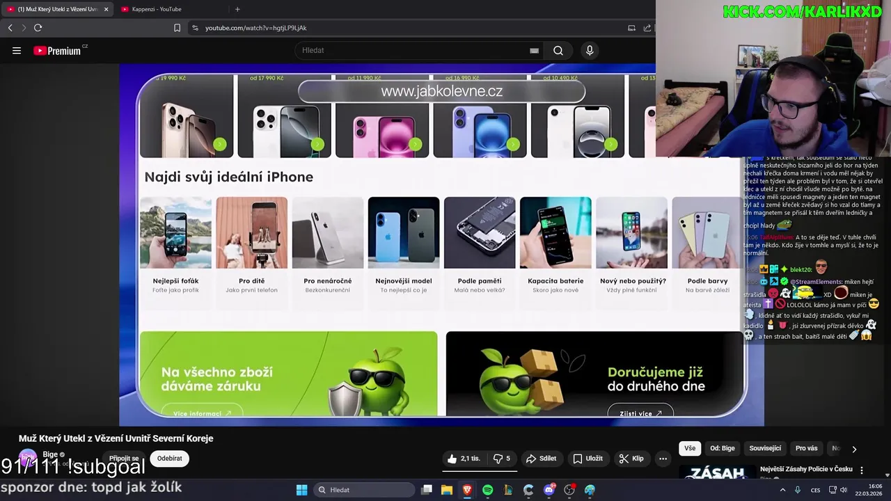Open options for Největší Zásahy Policie video
The height and width of the screenshot is (501, 891).
point(862,470)
